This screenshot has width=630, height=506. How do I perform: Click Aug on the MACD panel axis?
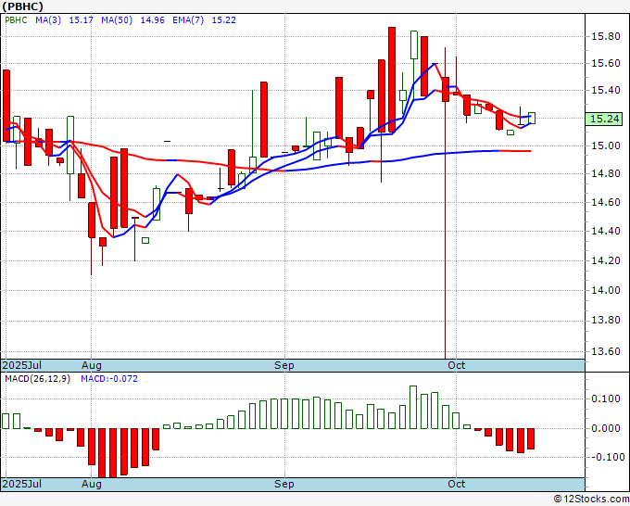[x=91, y=484]
